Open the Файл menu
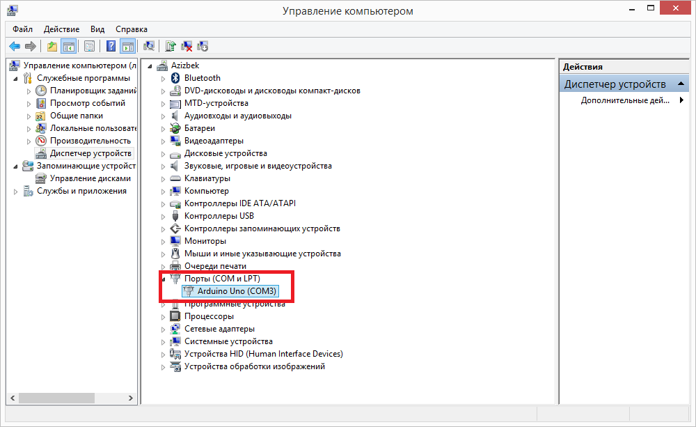Image resolution: width=696 pixels, height=427 pixels. click(x=23, y=29)
